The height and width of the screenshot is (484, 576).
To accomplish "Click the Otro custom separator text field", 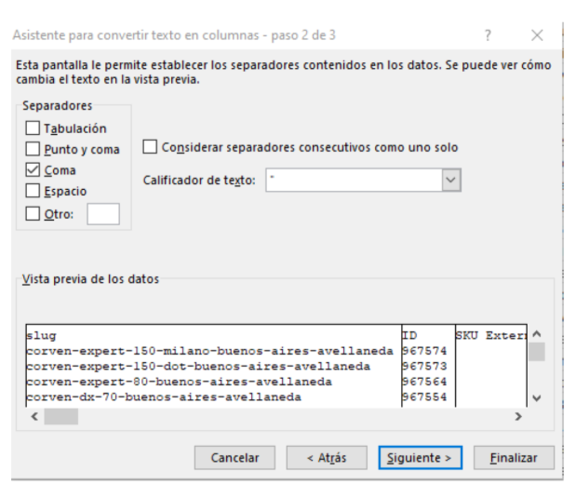I will coord(102,214).
